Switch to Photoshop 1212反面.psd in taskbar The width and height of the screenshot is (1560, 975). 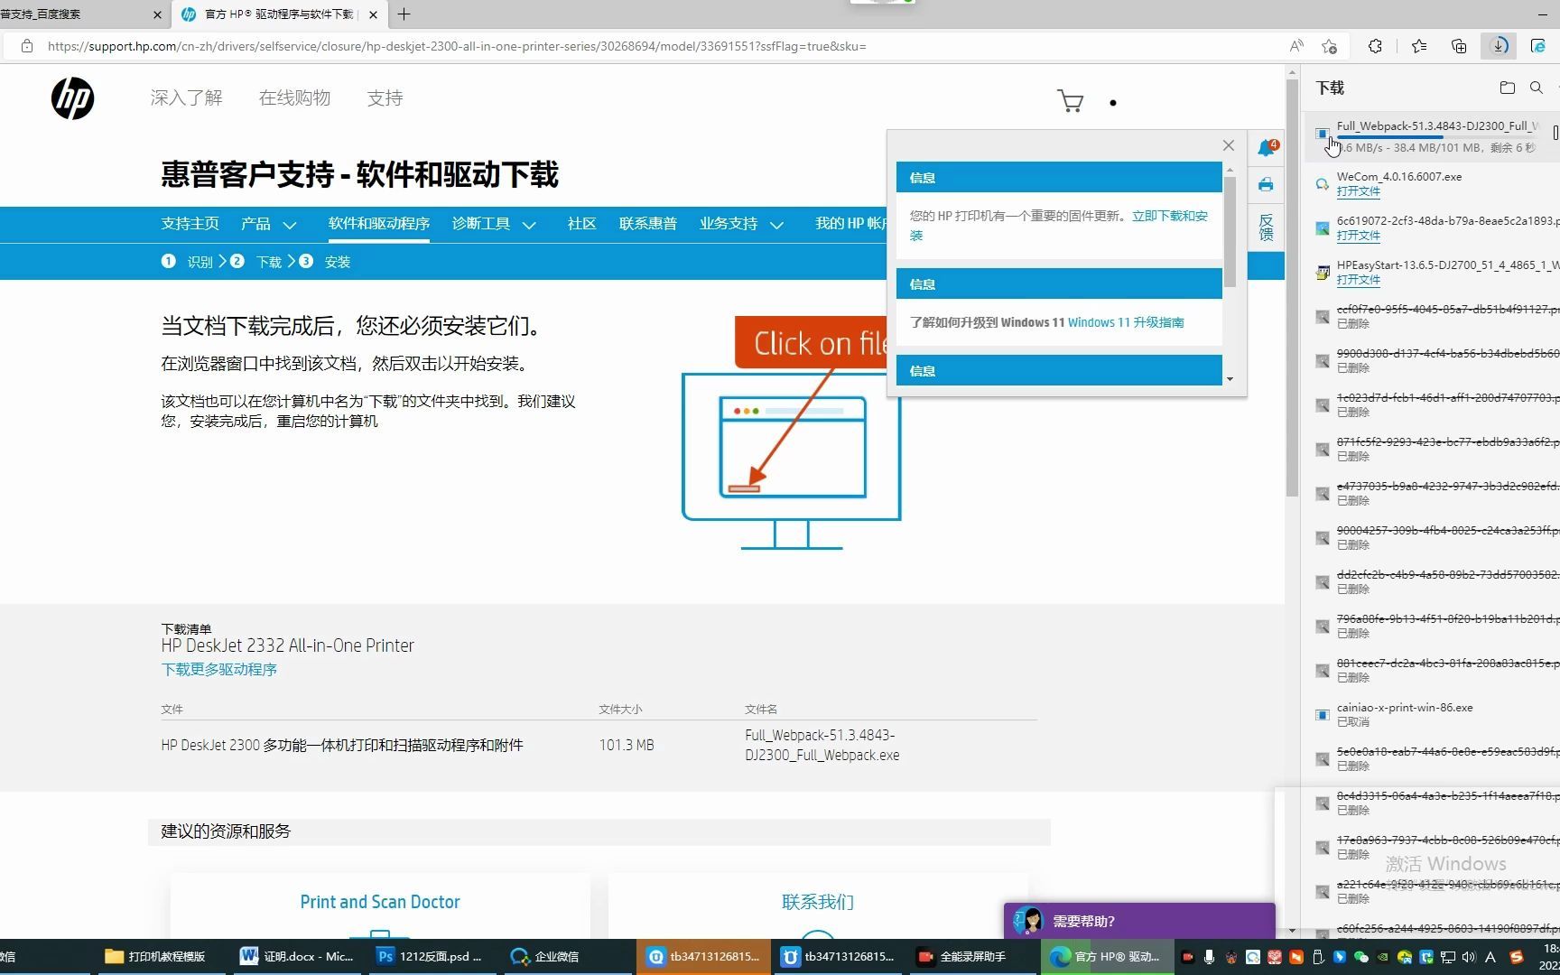431,956
